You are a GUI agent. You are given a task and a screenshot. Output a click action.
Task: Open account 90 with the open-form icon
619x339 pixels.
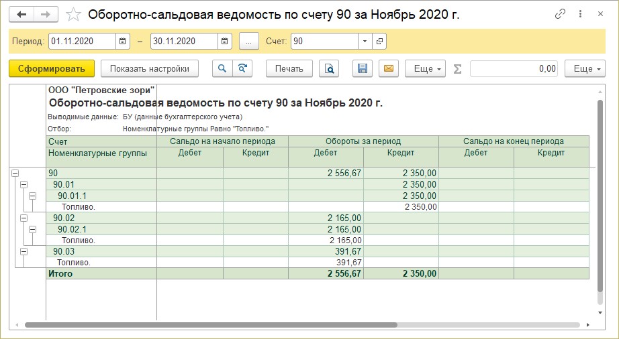coord(379,42)
